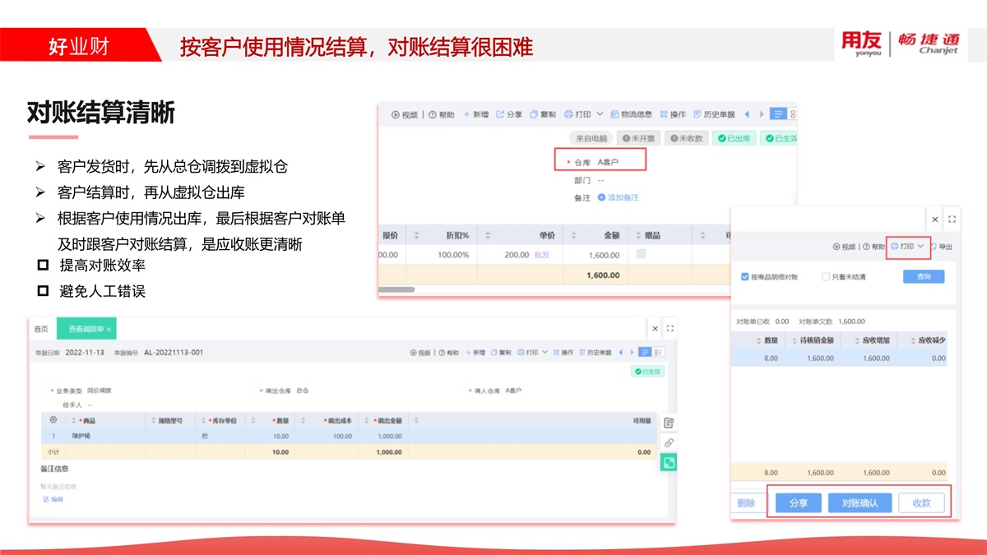
Task: Click the 添加备注 plus icon
Action: point(601,197)
